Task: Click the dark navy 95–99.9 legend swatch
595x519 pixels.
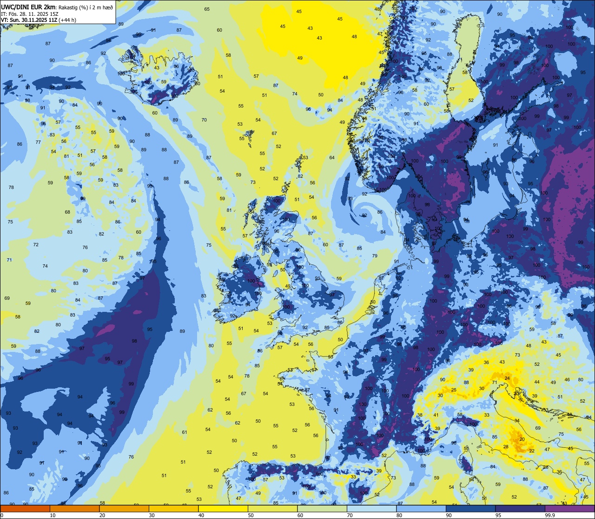Action: click(x=520, y=509)
